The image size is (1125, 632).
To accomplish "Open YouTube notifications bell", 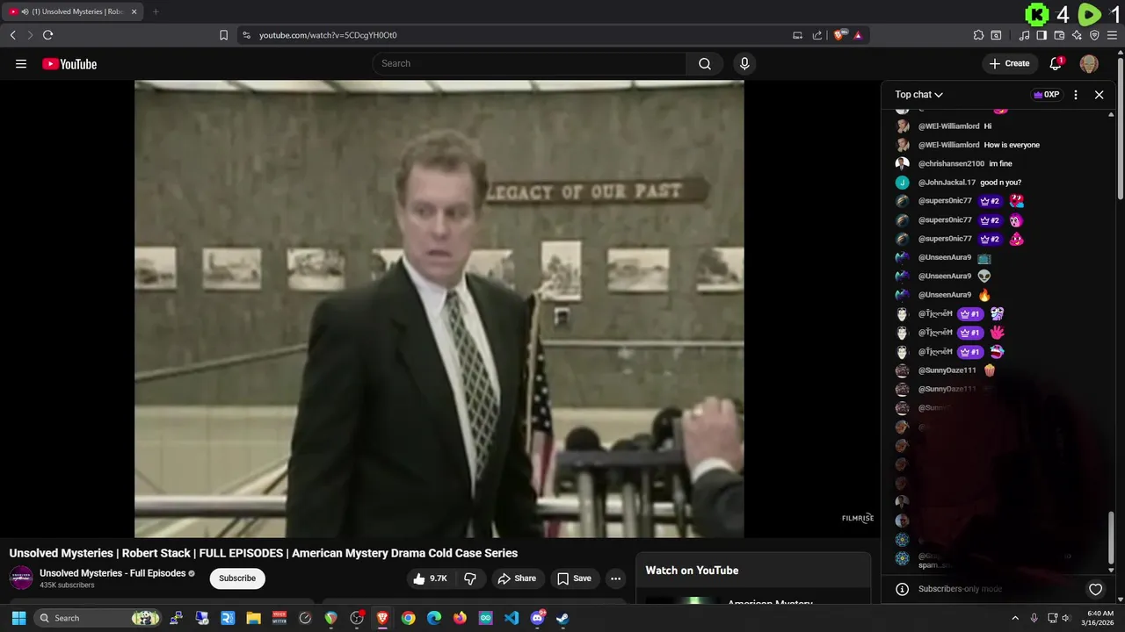I will 1056,63.
